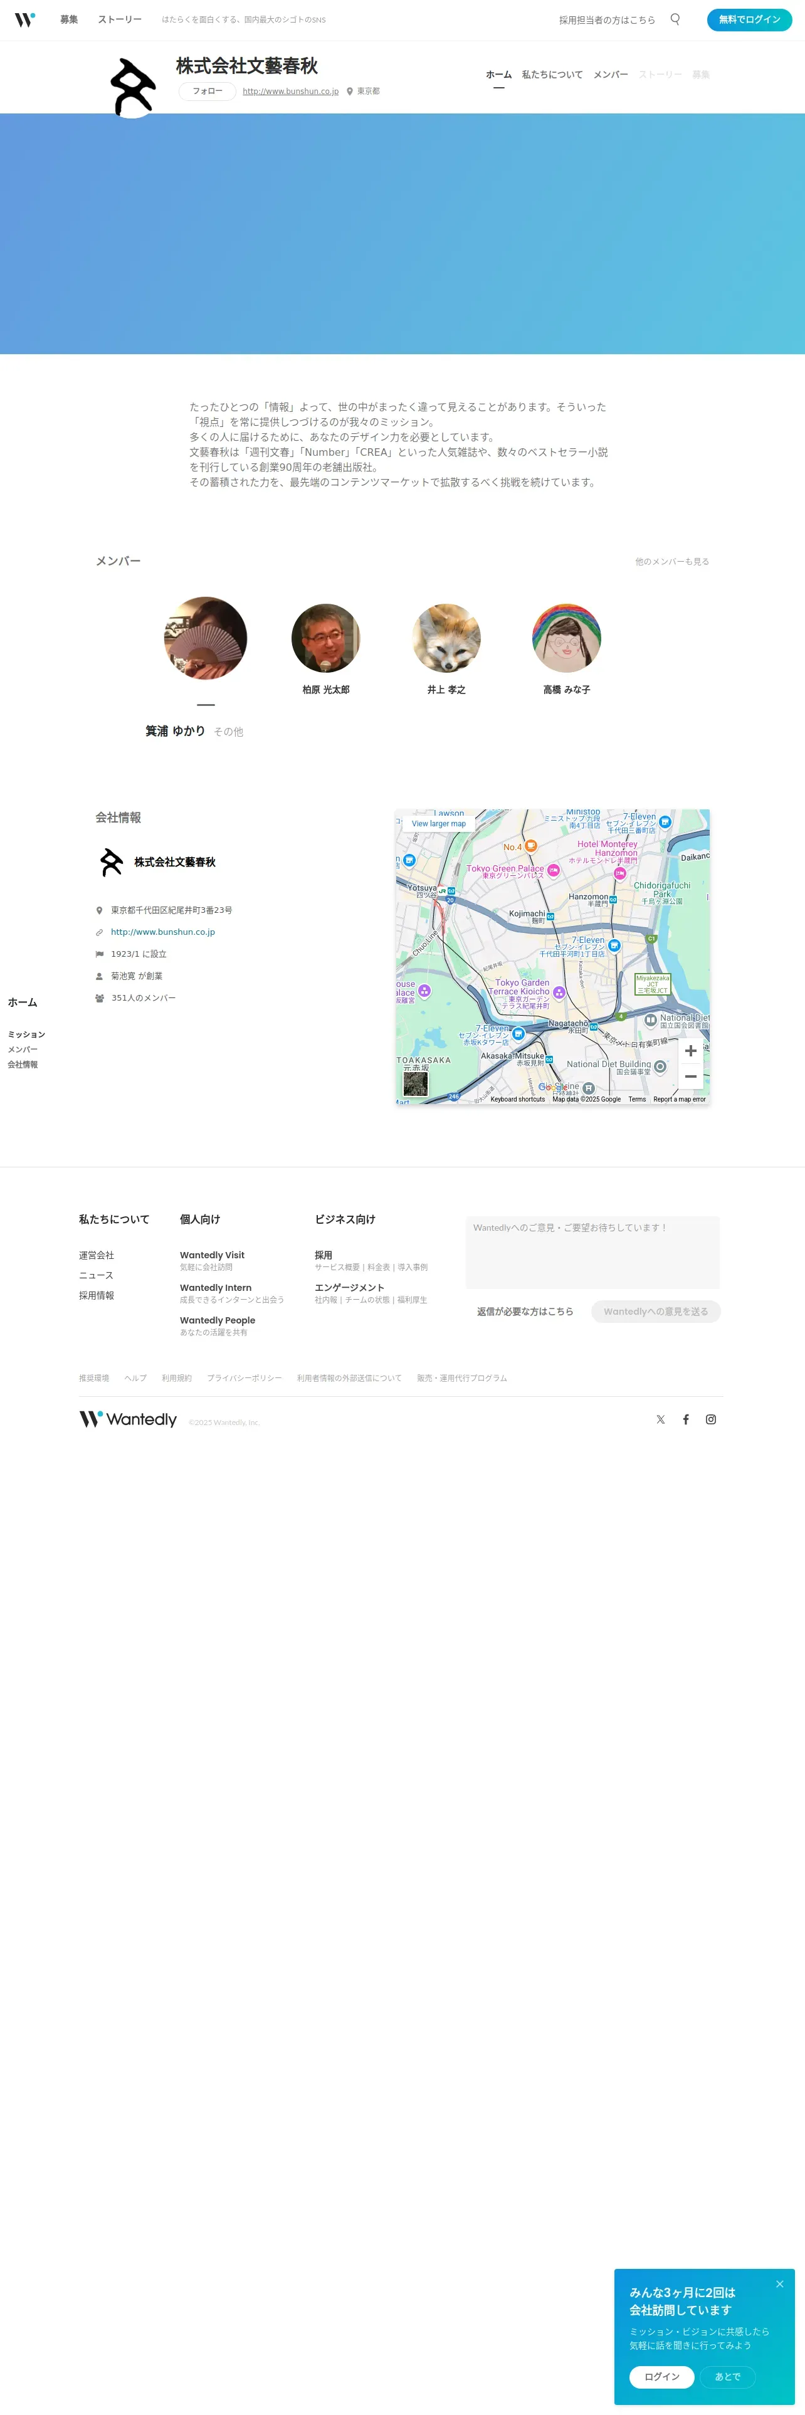Click Wantedlyへの意見を送る button
The height and width of the screenshot is (2415, 805).
coord(656,1312)
